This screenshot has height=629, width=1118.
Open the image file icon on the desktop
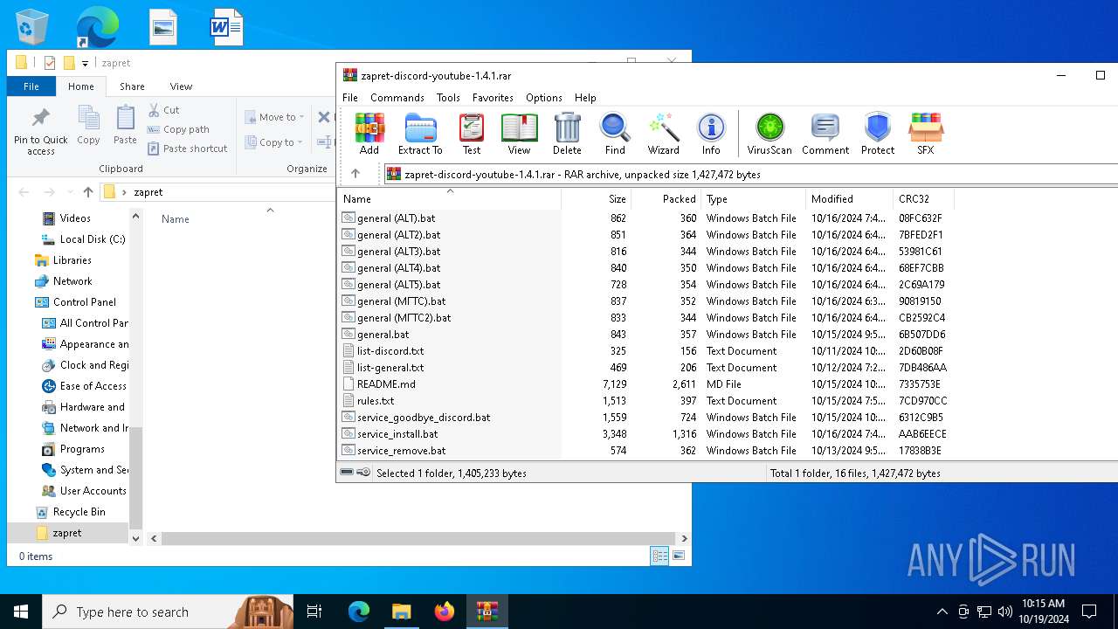coord(163,27)
